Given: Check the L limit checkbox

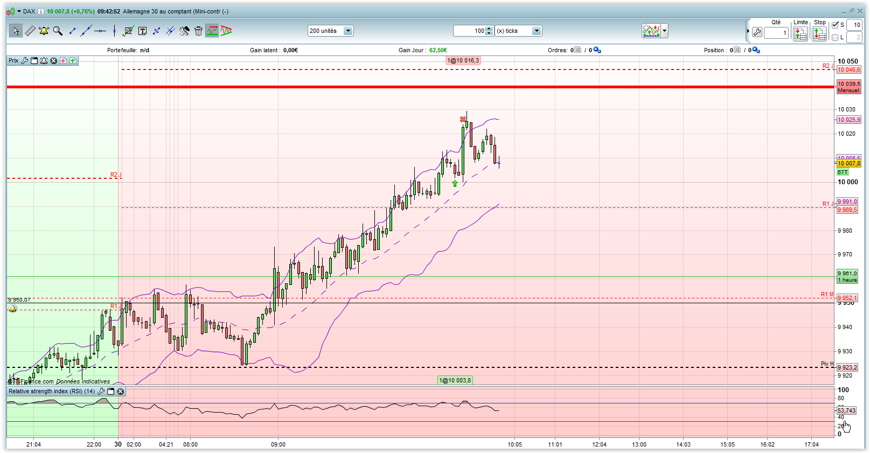Looking at the screenshot, I should pos(835,37).
